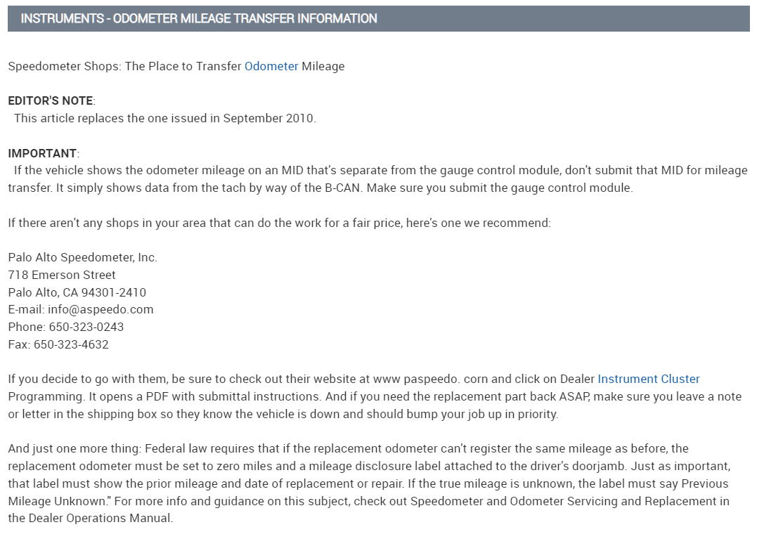Open the Instrument Cluster link
764x546 pixels.
648,379
